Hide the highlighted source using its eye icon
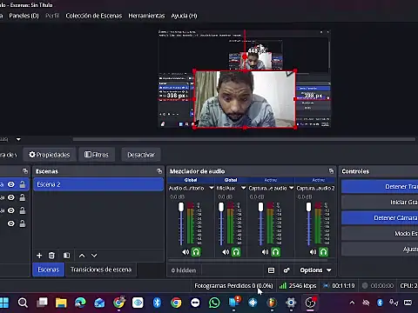 [x=11, y=184]
